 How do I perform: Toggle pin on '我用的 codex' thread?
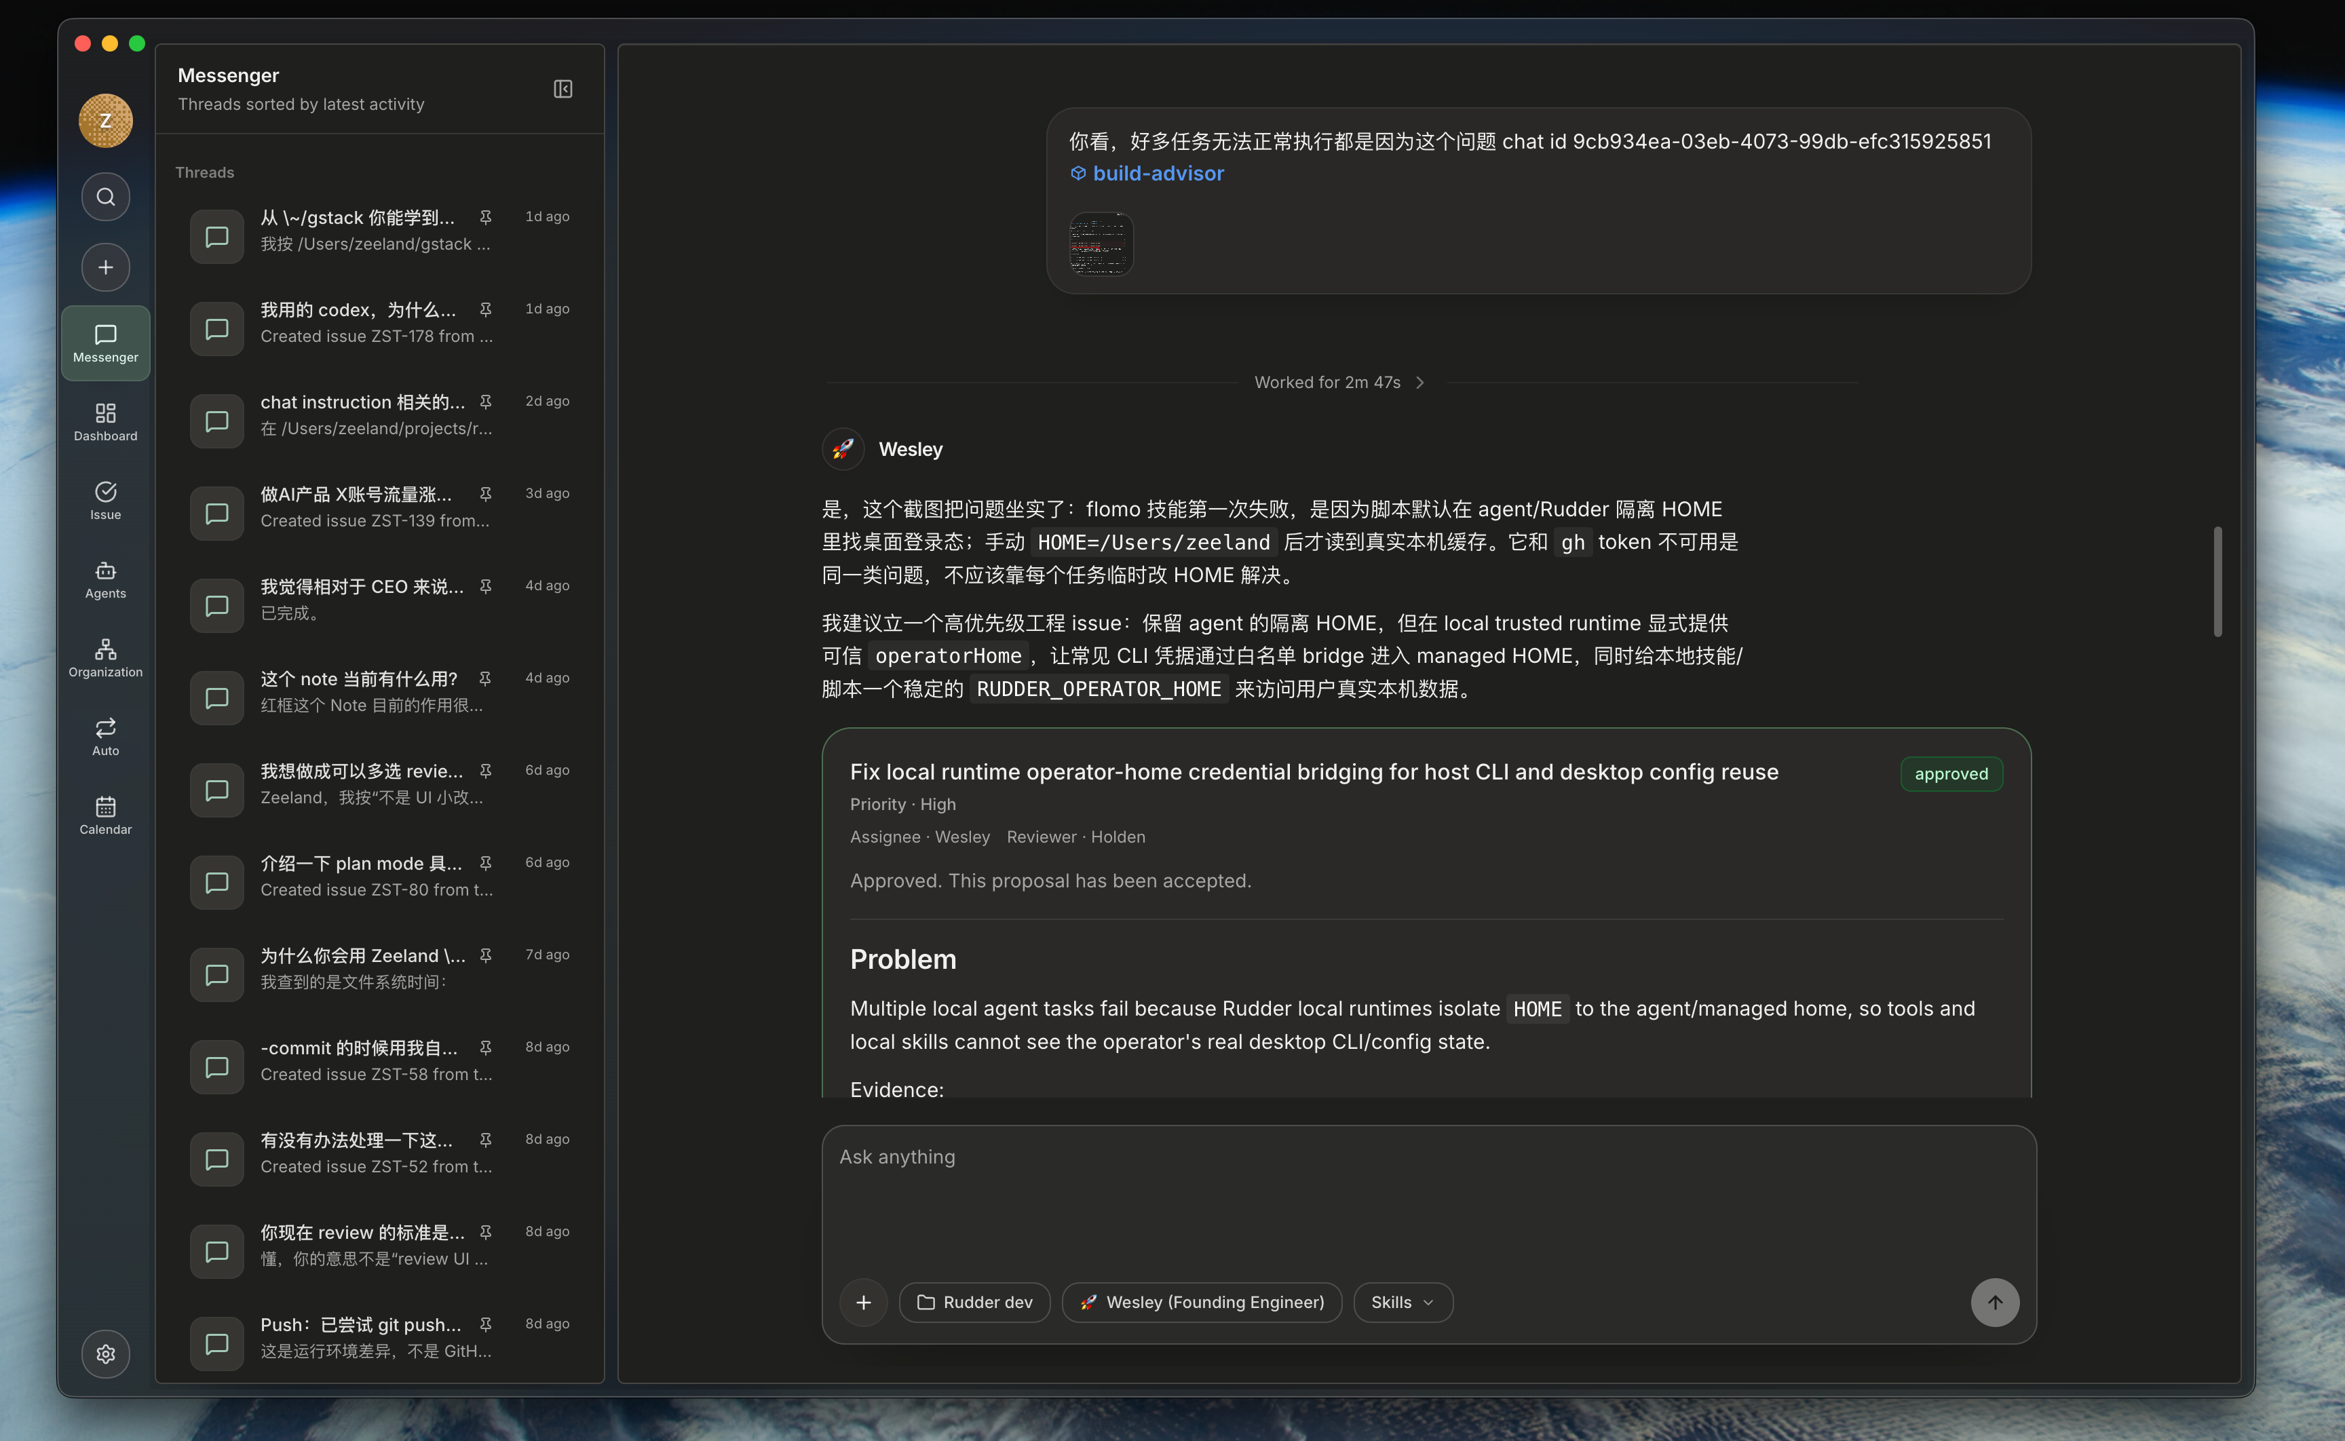[x=486, y=310]
